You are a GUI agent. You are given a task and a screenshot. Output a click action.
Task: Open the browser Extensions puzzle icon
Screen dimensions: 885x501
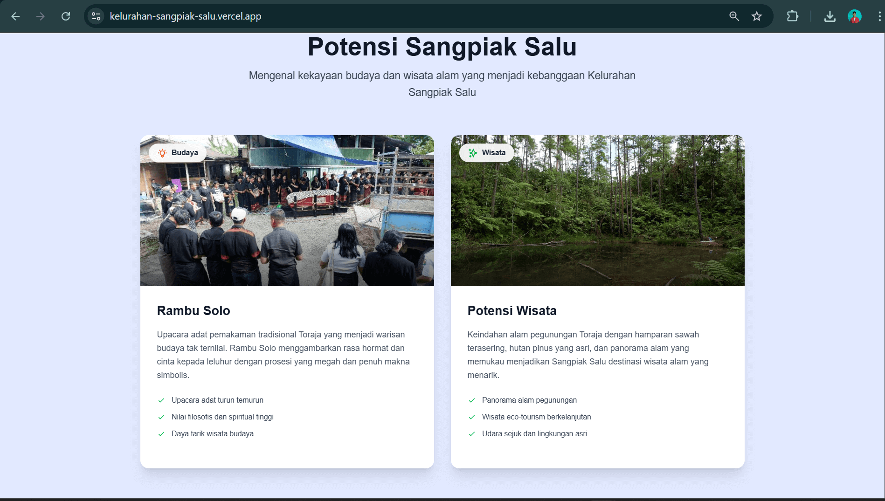(793, 16)
